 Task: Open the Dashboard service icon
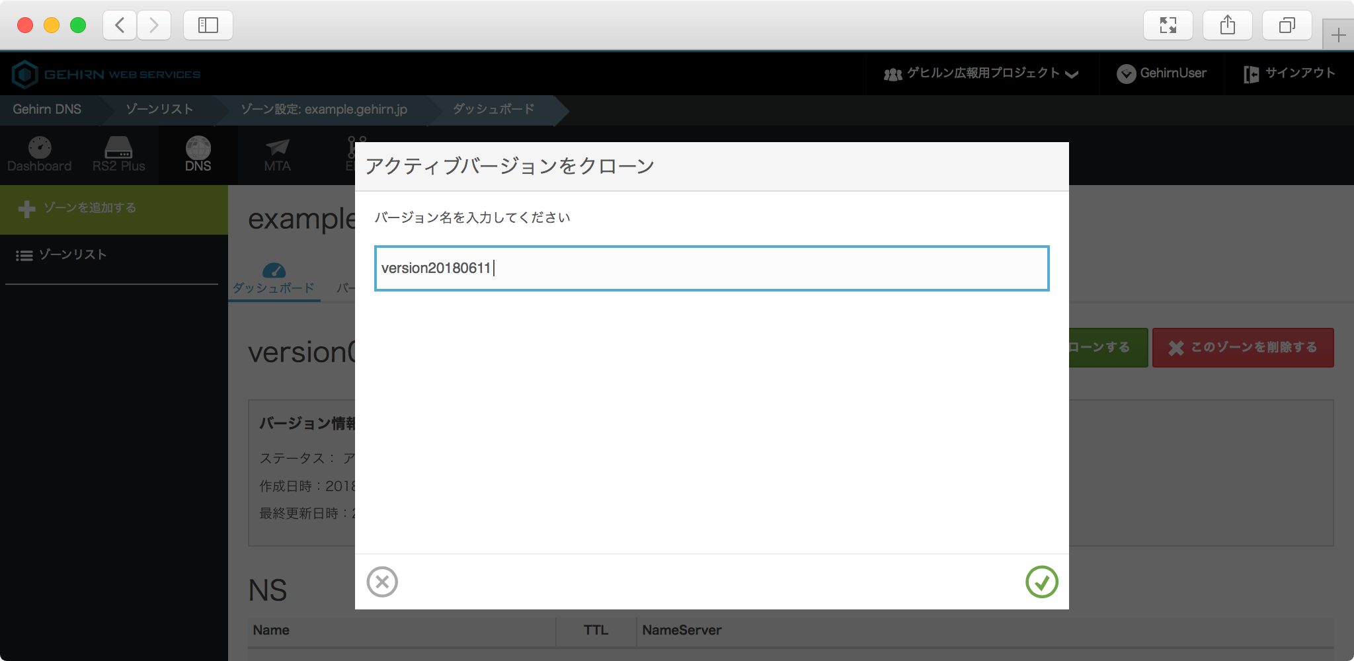pyautogui.click(x=40, y=155)
